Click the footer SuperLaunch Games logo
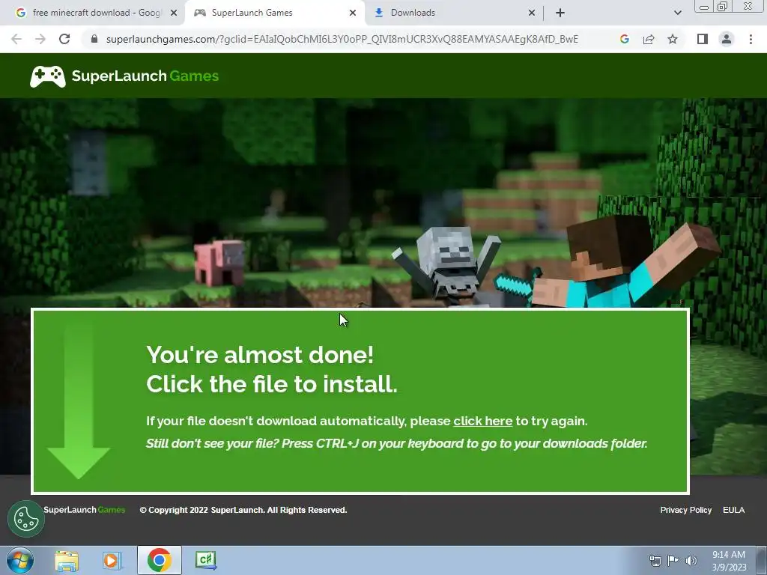This screenshot has width=767, height=575. tap(84, 510)
